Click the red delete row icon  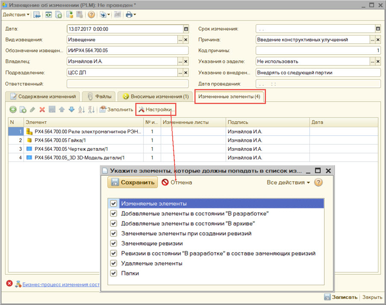(42, 109)
